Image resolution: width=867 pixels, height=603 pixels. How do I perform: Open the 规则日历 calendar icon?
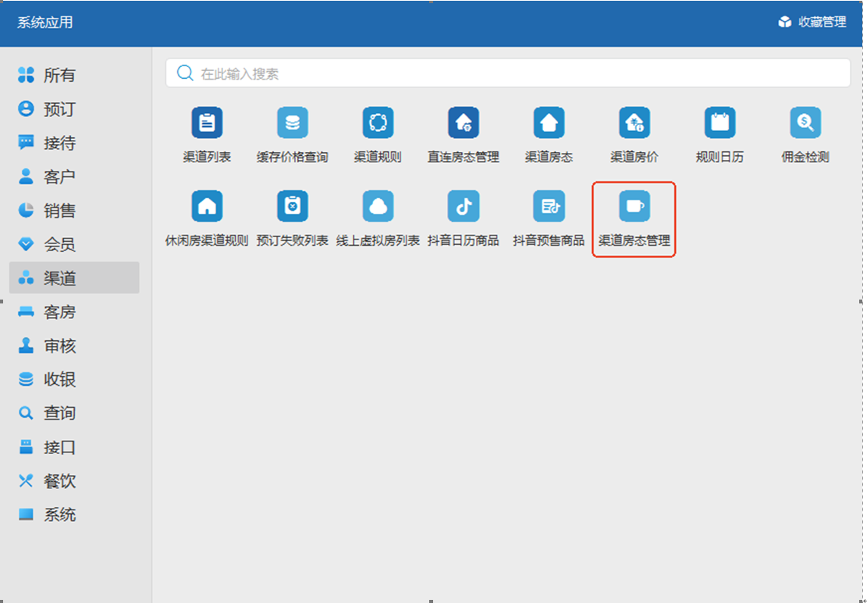click(720, 123)
